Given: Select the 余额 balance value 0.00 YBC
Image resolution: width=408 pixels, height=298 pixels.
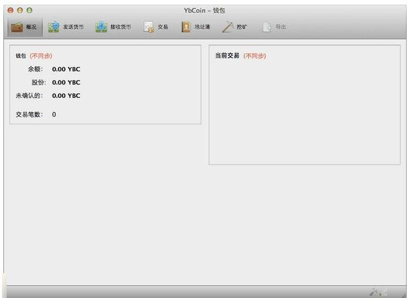Looking at the screenshot, I should click(x=66, y=69).
